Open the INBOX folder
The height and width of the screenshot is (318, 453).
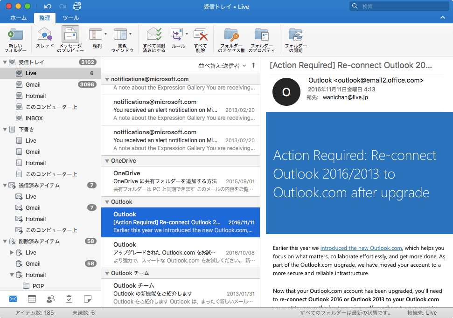50,118
